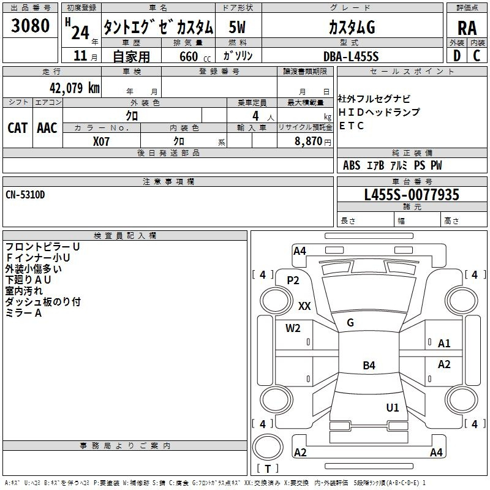Select the exterior color クロ
Screen dimensions: 490x490
click(132, 116)
